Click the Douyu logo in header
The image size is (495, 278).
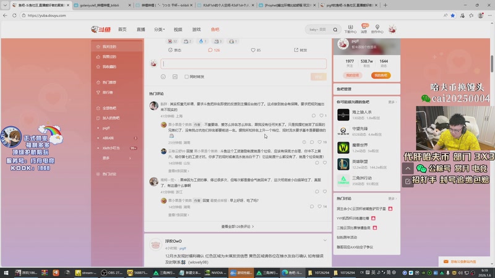tap(101, 29)
